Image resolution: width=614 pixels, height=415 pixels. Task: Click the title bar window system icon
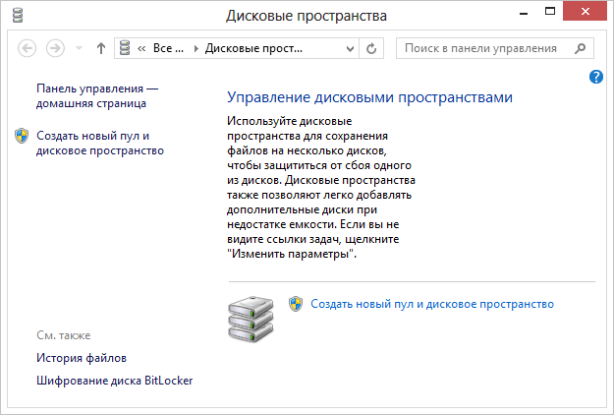(x=18, y=16)
